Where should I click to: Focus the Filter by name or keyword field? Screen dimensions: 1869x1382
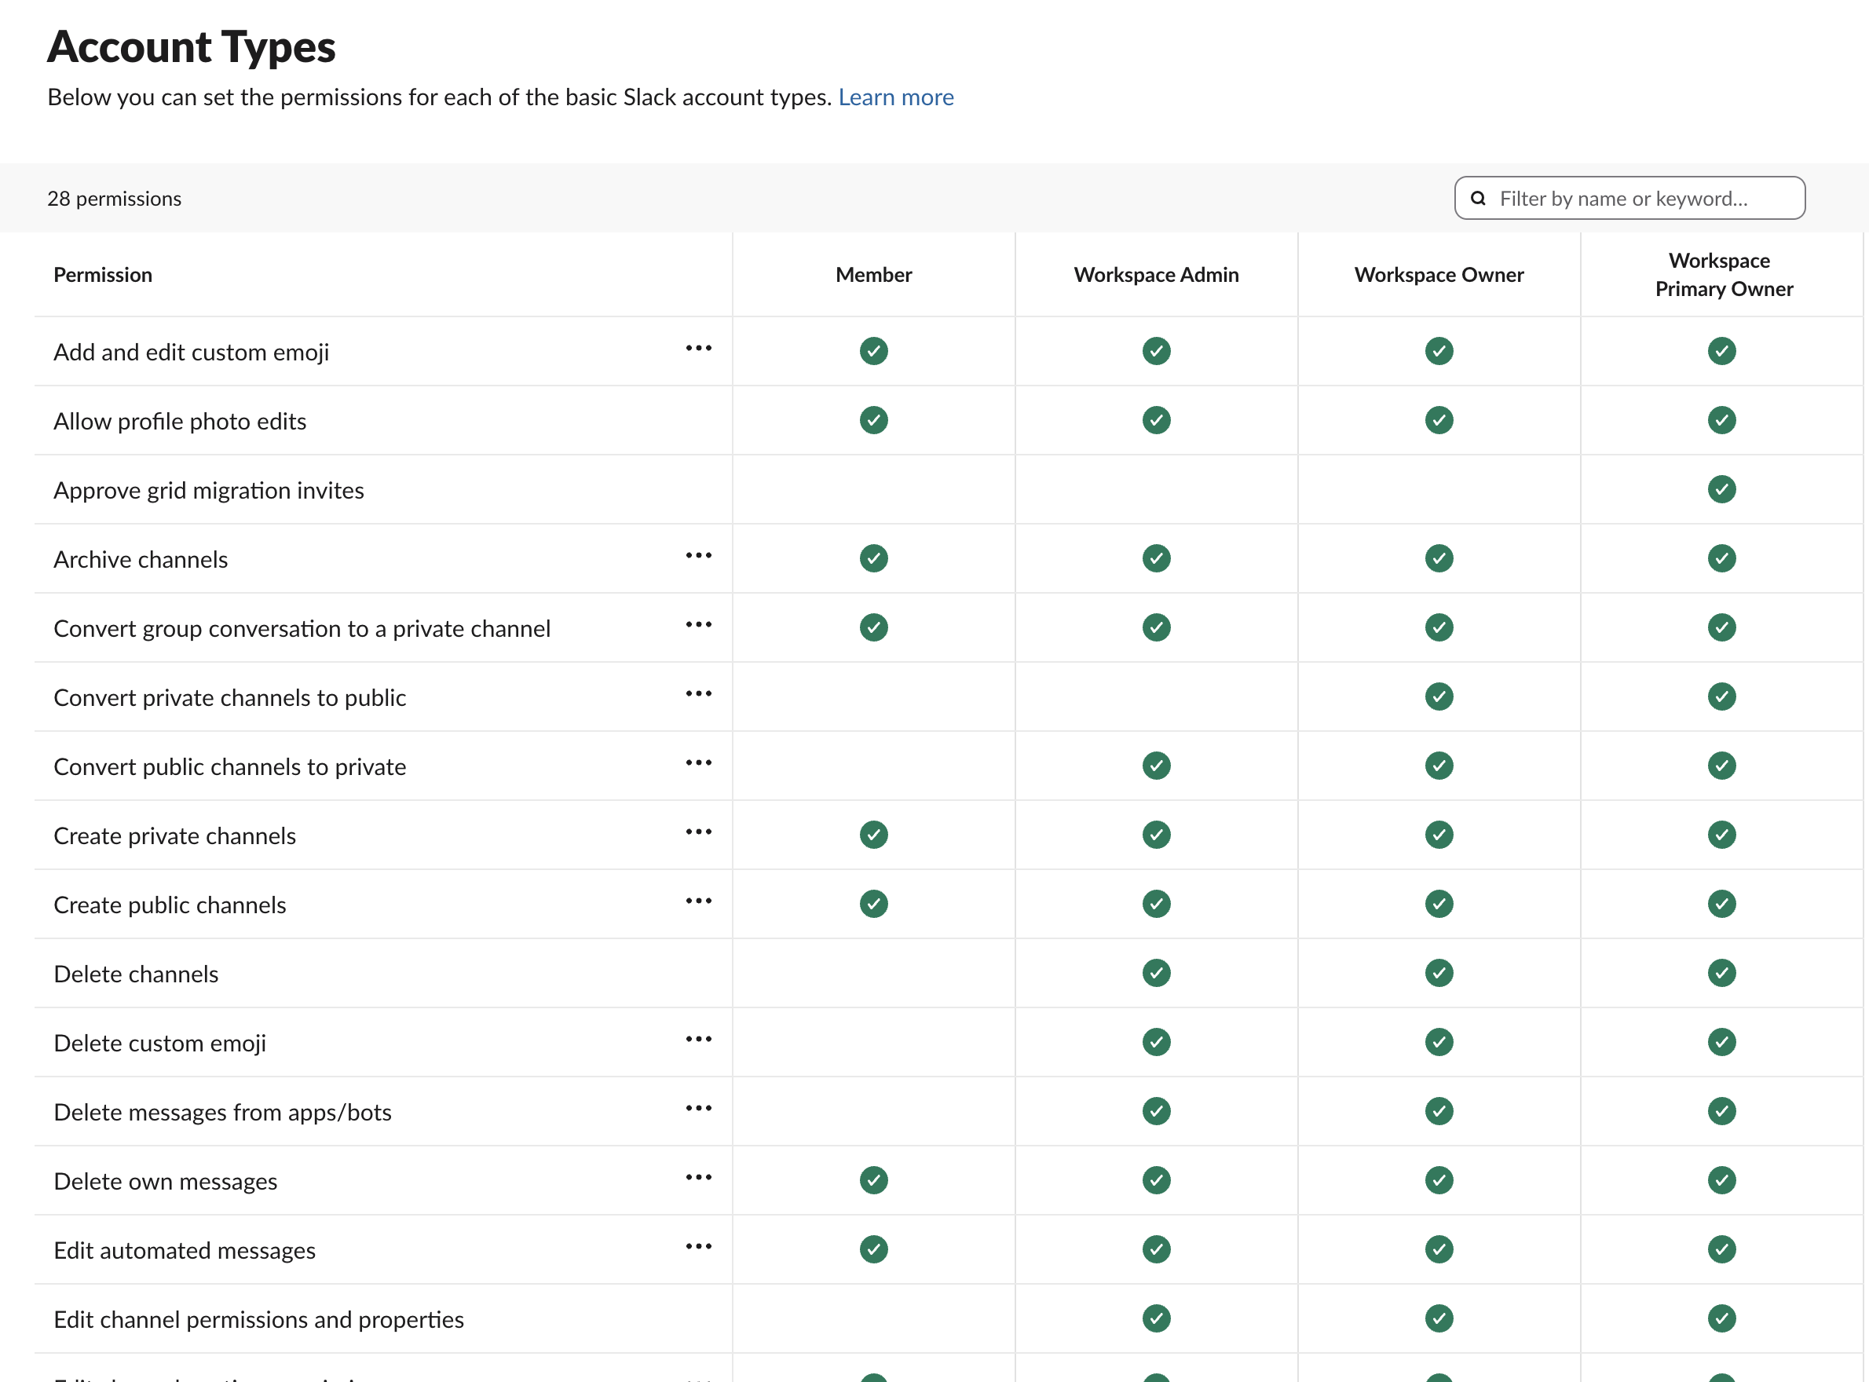tap(1629, 198)
